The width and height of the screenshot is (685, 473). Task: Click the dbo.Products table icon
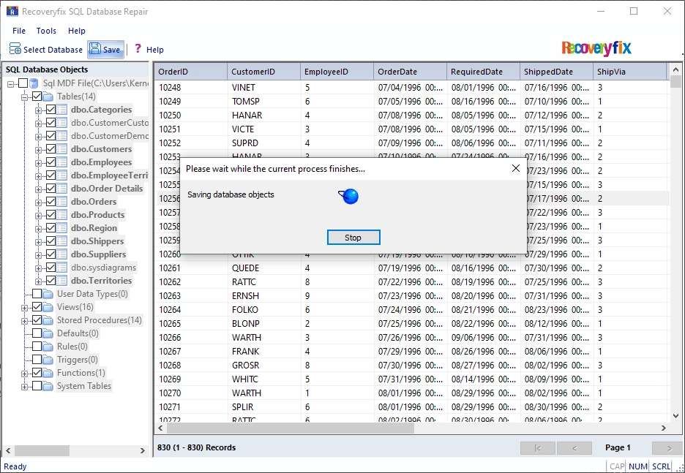coord(62,215)
